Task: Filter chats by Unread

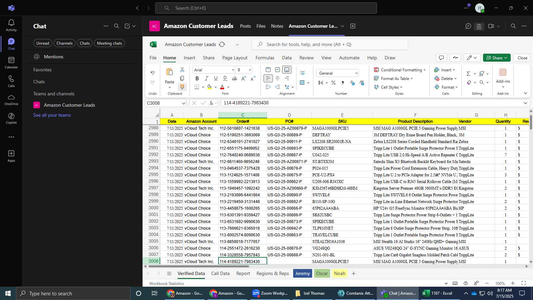Action: click(x=43, y=43)
